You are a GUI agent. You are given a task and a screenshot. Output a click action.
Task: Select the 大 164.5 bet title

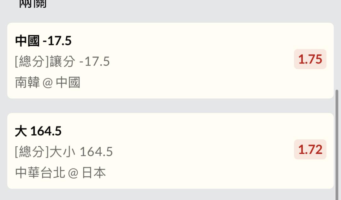pos(38,131)
